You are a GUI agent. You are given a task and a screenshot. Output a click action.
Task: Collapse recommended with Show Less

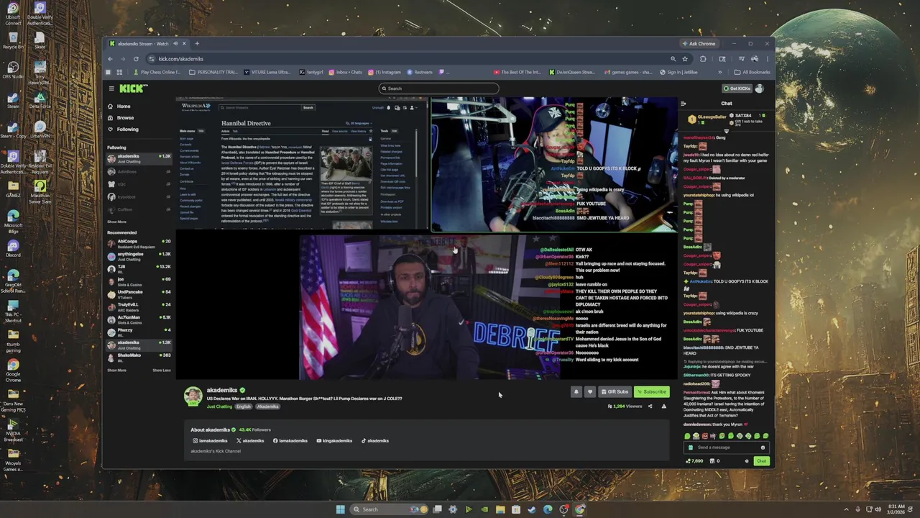(162, 371)
